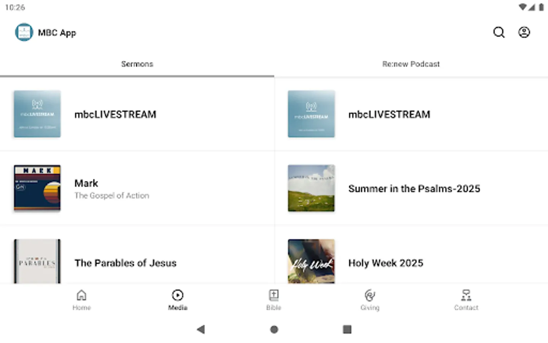Viewport: 548px width, 343px height.
Task: Switch to the Sermons tab
Action: [x=137, y=64]
